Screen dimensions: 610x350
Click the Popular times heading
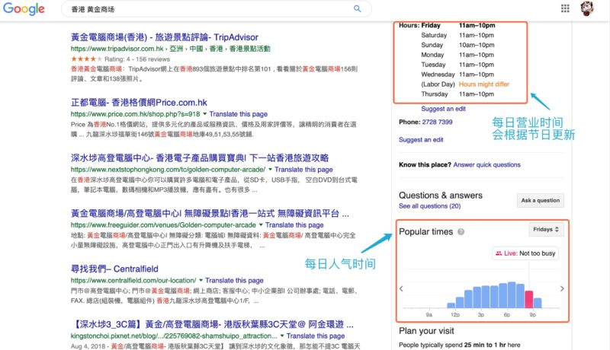[x=426, y=231]
